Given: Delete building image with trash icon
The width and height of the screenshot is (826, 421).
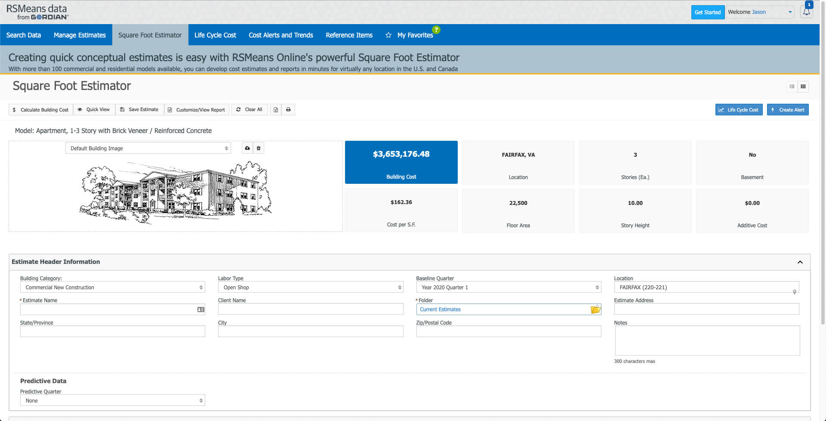Looking at the screenshot, I should pos(259,148).
